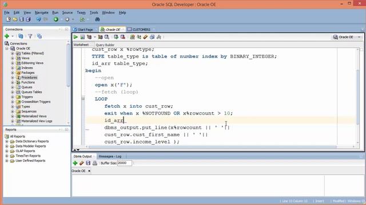Collapse the Oracle OE connection node

pyautogui.click(x=7, y=48)
